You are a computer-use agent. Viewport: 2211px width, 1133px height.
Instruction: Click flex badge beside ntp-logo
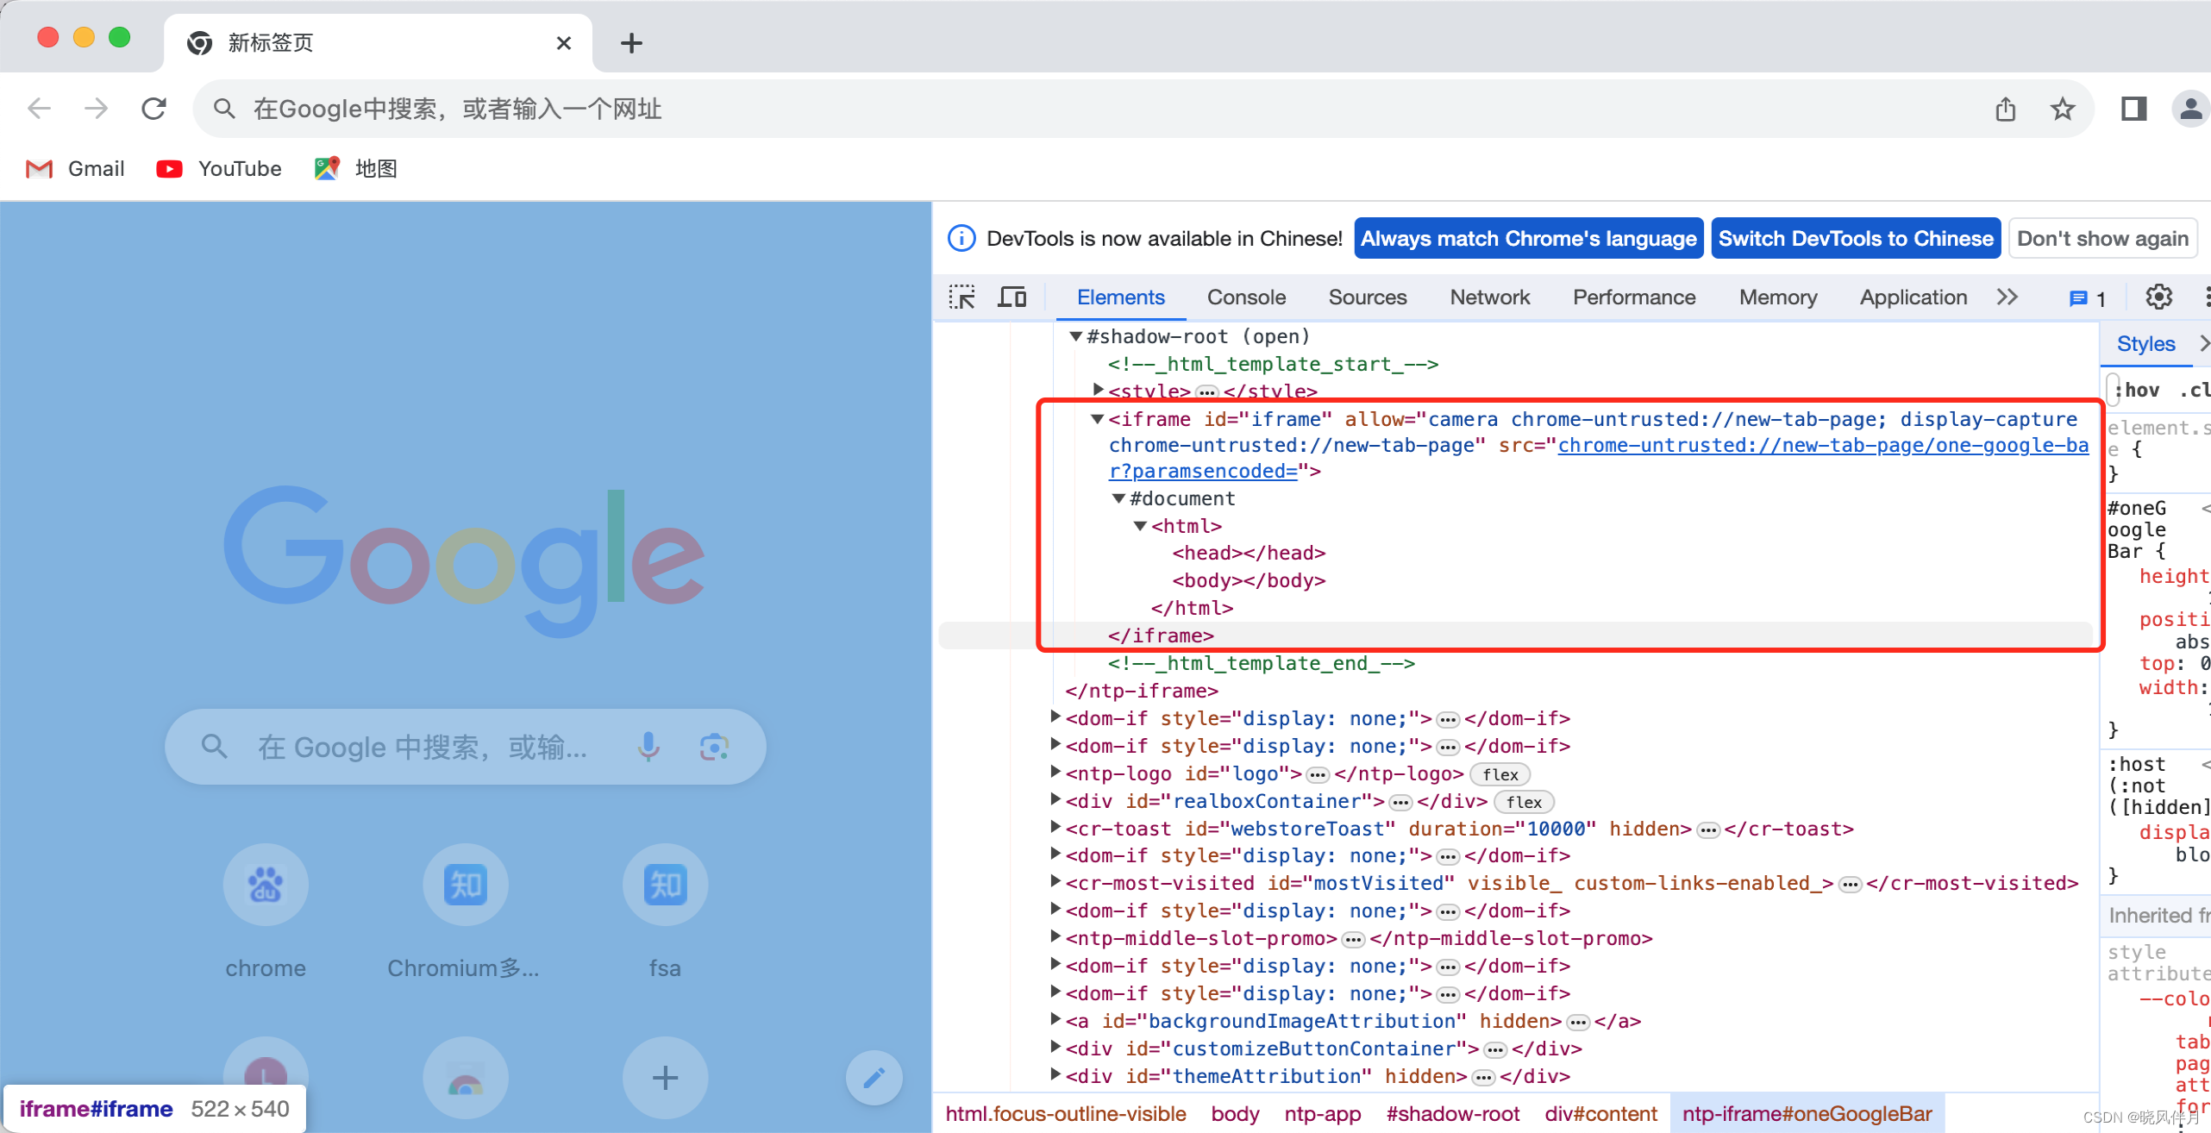click(x=1500, y=774)
